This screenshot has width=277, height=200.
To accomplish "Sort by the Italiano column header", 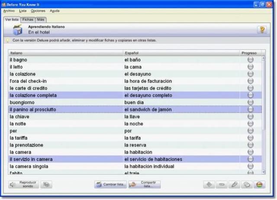I will tap(65, 53).
